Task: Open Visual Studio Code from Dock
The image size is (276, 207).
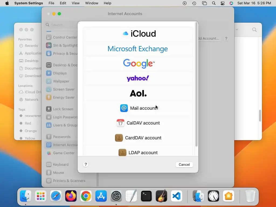Action: (x=176, y=196)
